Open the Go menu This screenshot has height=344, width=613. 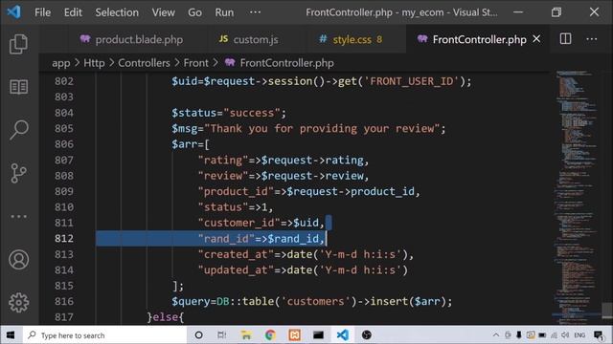tap(194, 12)
